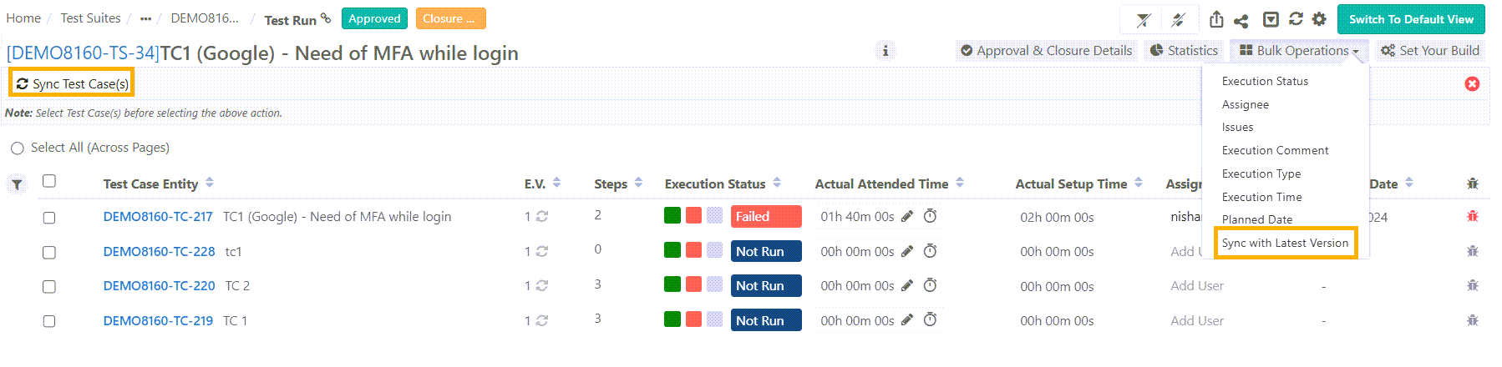1502x367 pixels.
Task: Click the Sync Test Case(s) button
Action: click(x=72, y=83)
